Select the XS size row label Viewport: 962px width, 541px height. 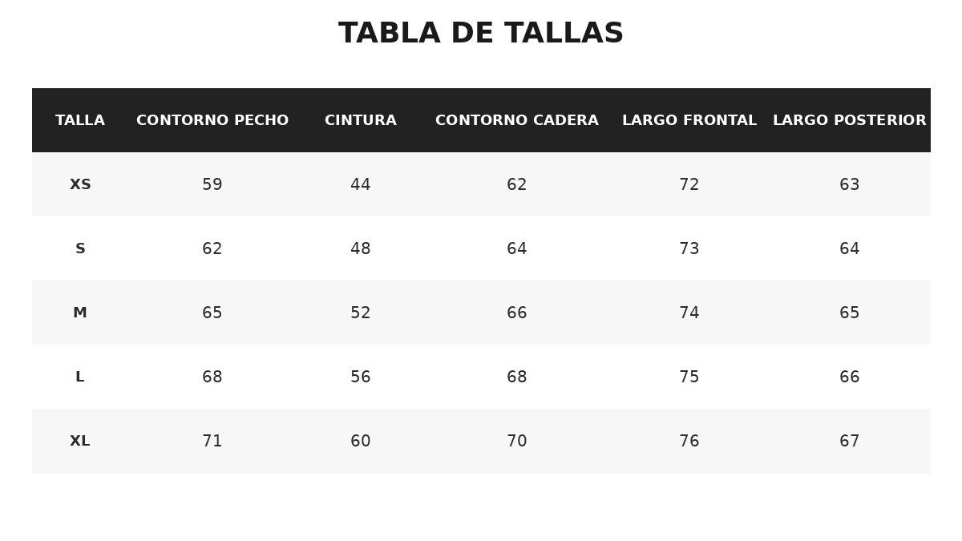click(80, 185)
